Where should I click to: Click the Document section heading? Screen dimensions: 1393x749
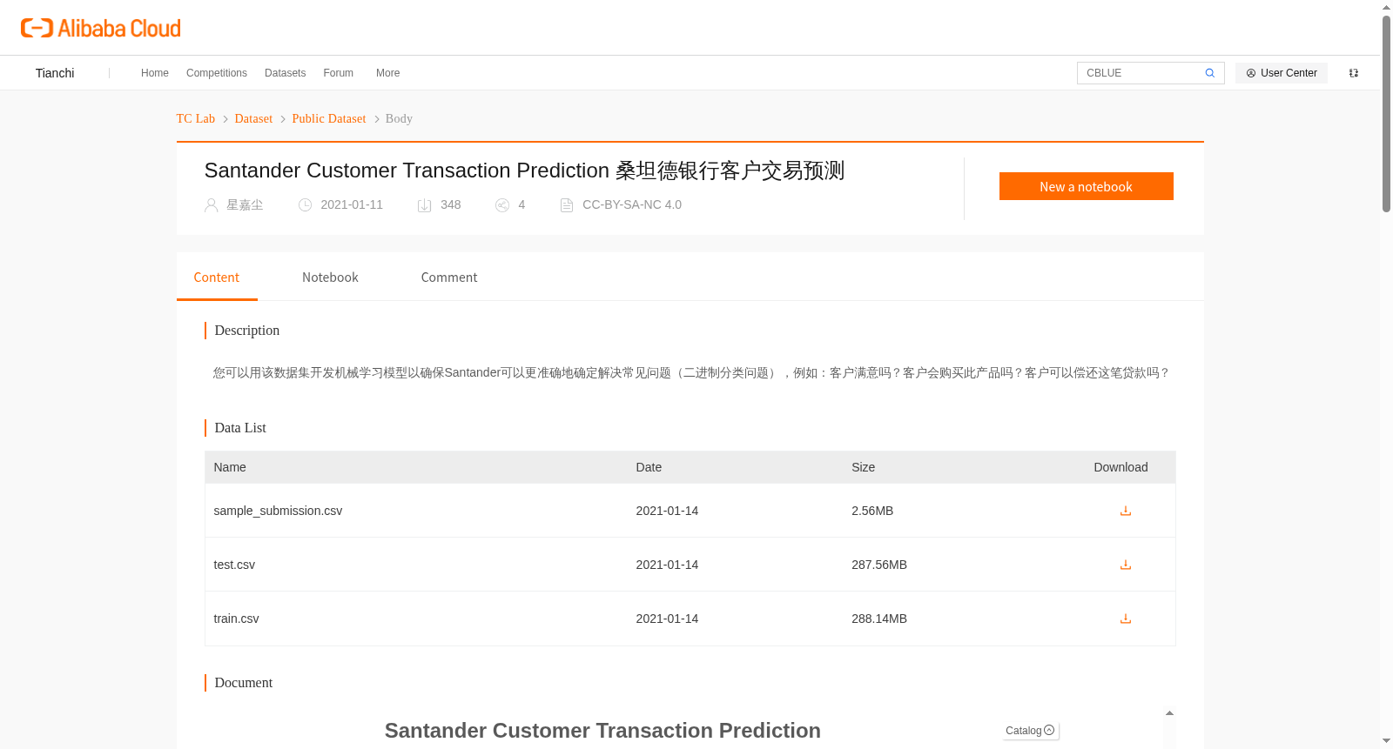coord(244,683)
